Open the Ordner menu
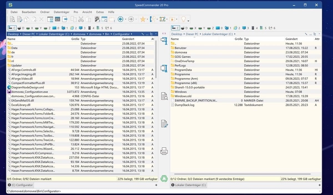This screenshot has width=333, height=195. coord(45,12)
